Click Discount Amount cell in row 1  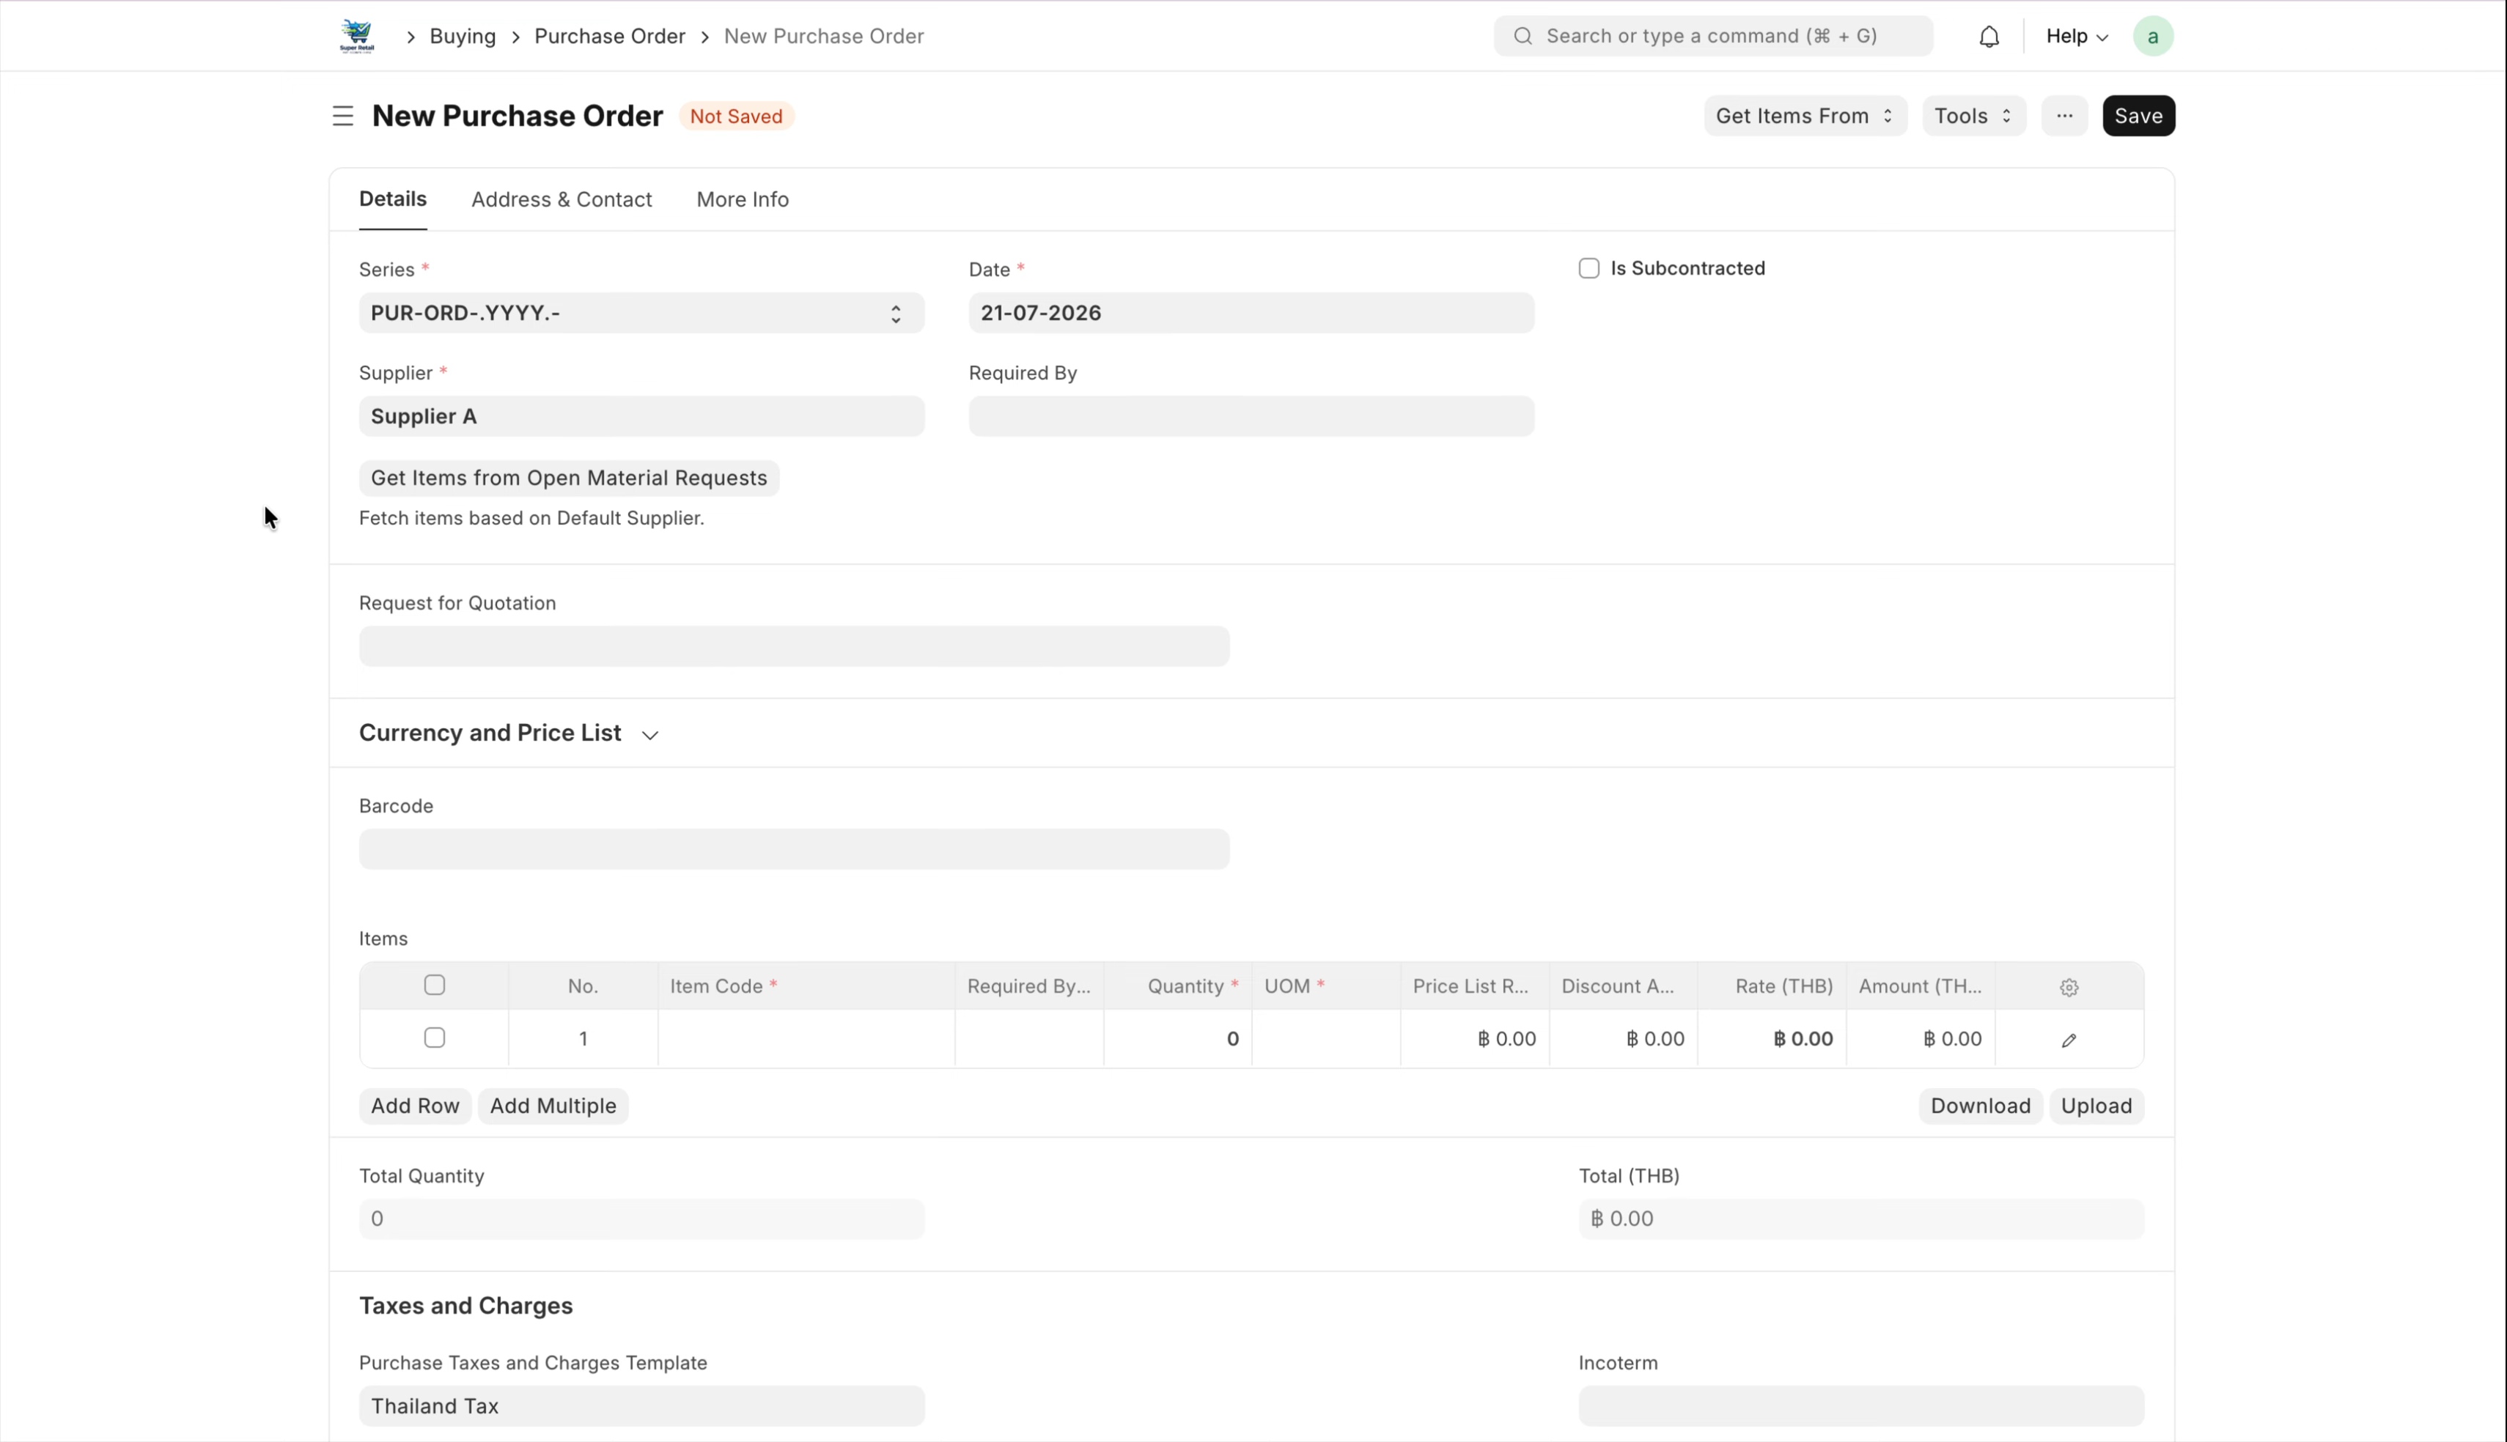(1622, 1039)
